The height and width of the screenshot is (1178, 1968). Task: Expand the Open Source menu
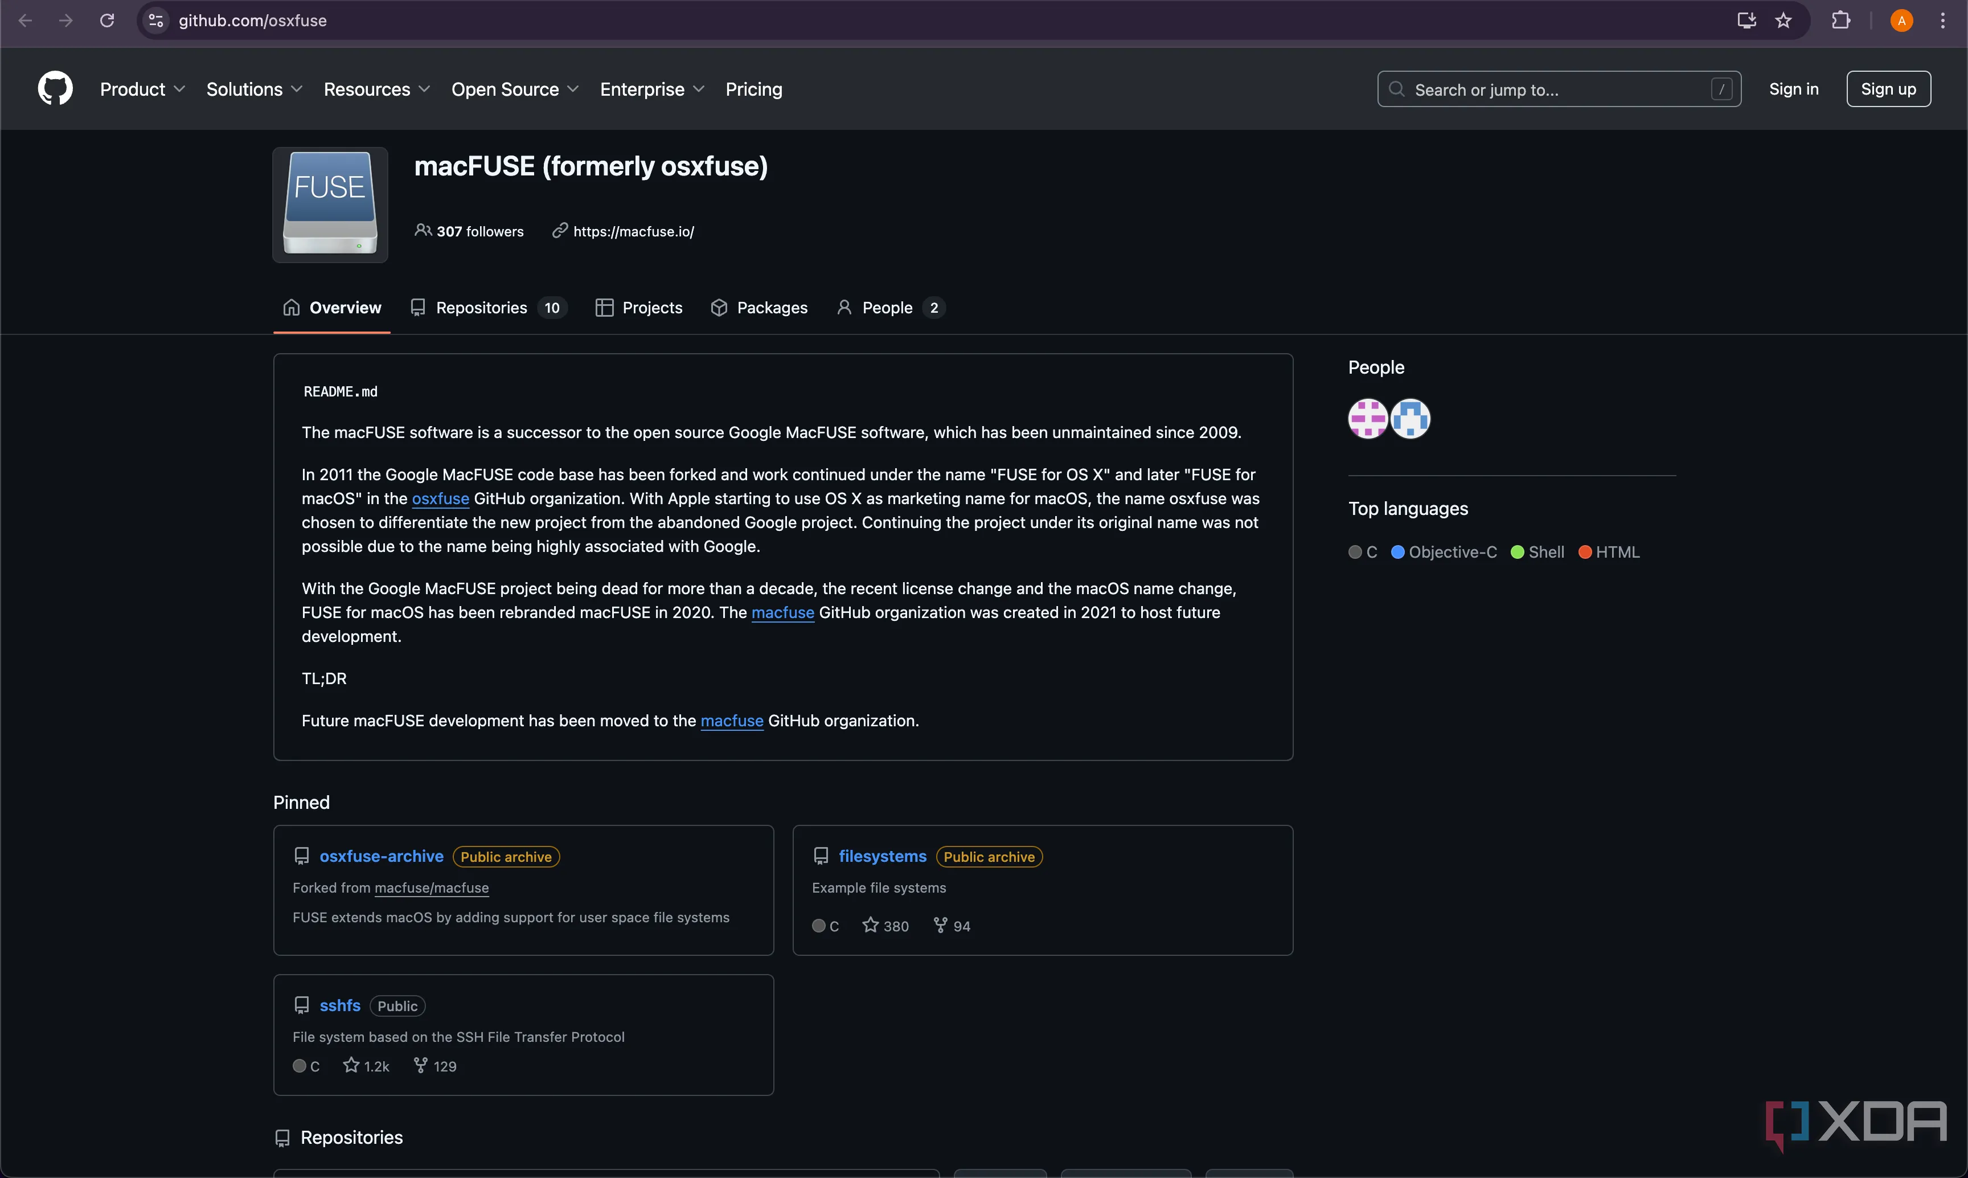pyautogui.click(x=515, y=89)
